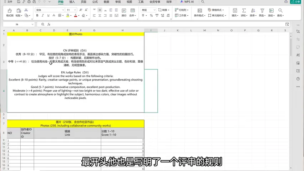Click the Conditional Formatting (条件格式) icon
The width and height of the screenshot is (304, 171).
200,10
